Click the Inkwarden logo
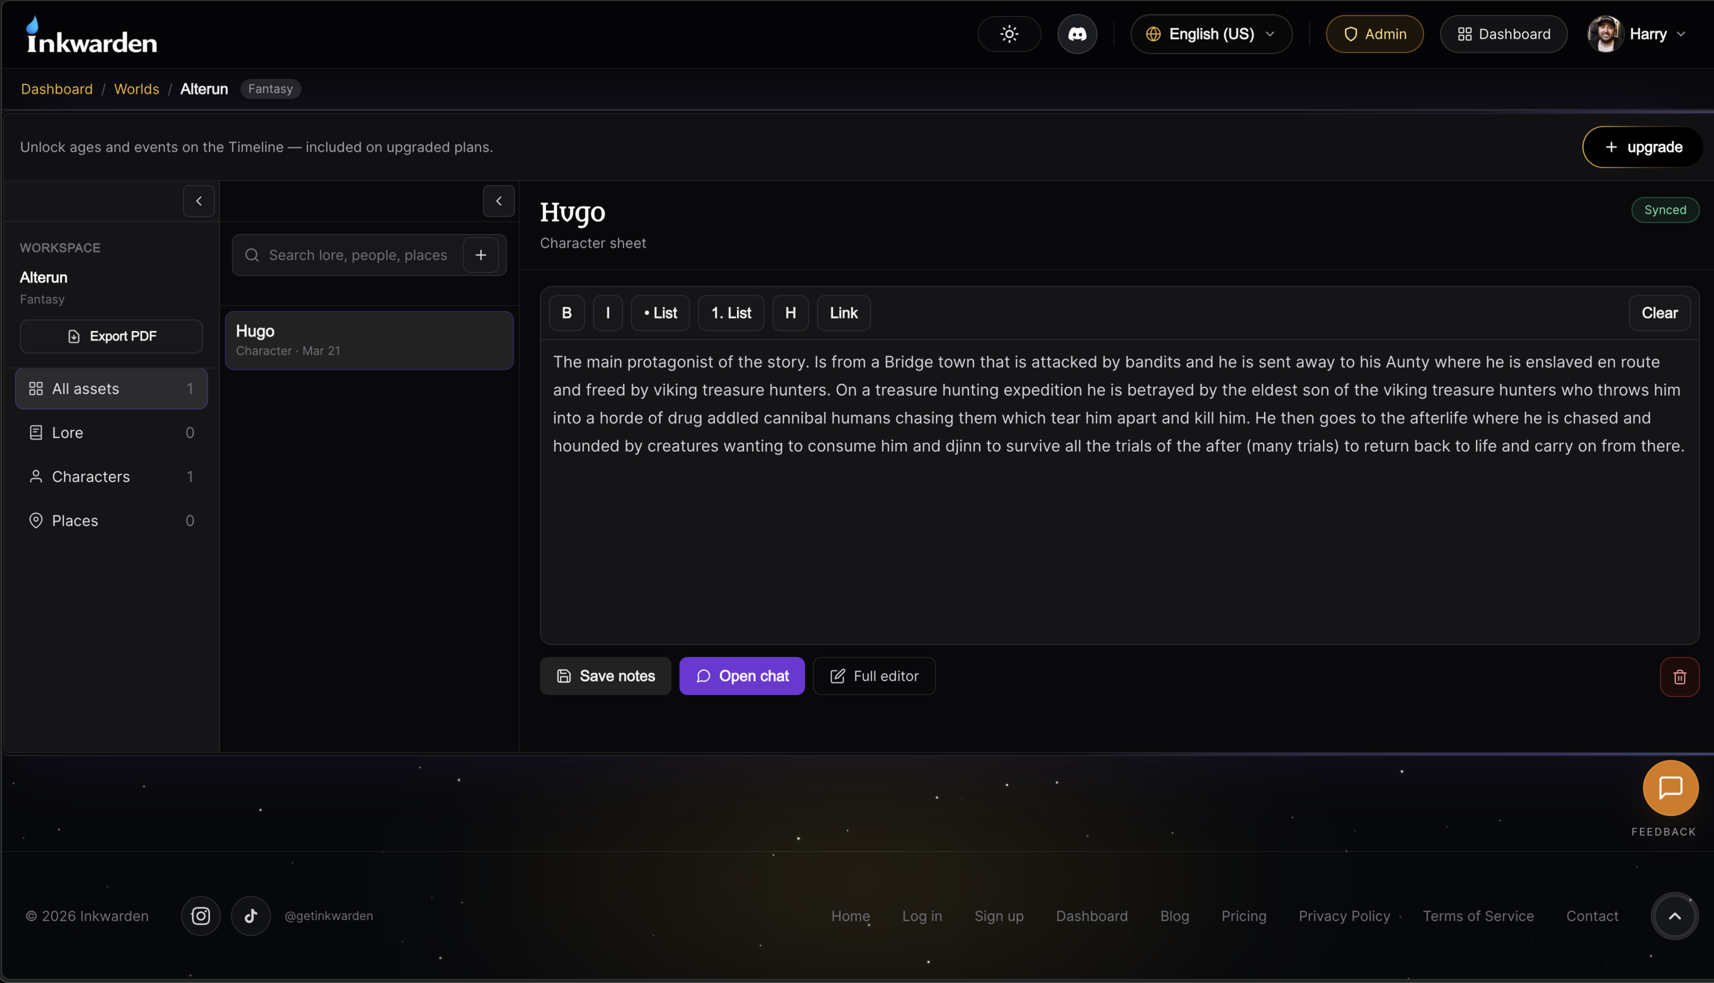Image resolution: width=1714 pixels, height=983 pixels. click(x=91, y=35)
